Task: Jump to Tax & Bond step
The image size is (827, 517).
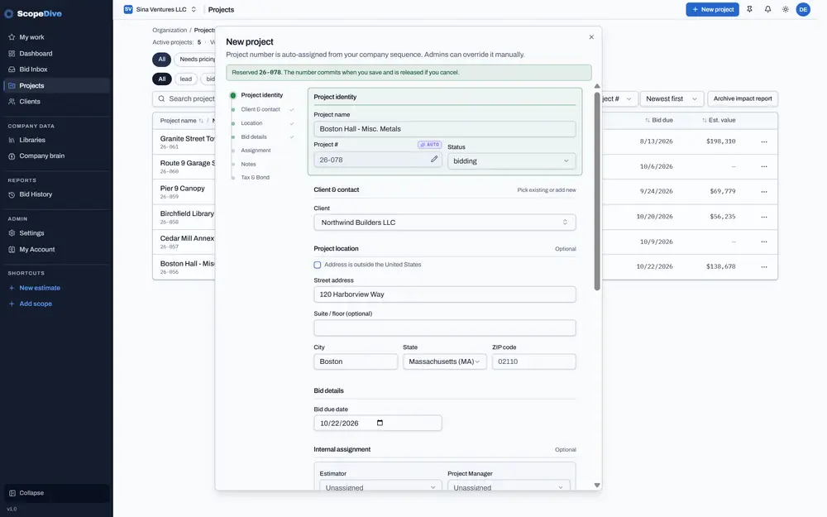Action: tap(256, 177)
